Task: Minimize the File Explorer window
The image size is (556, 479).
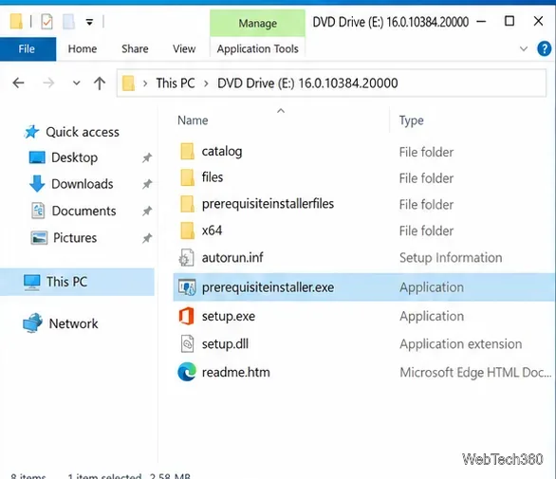Action: 481,22
